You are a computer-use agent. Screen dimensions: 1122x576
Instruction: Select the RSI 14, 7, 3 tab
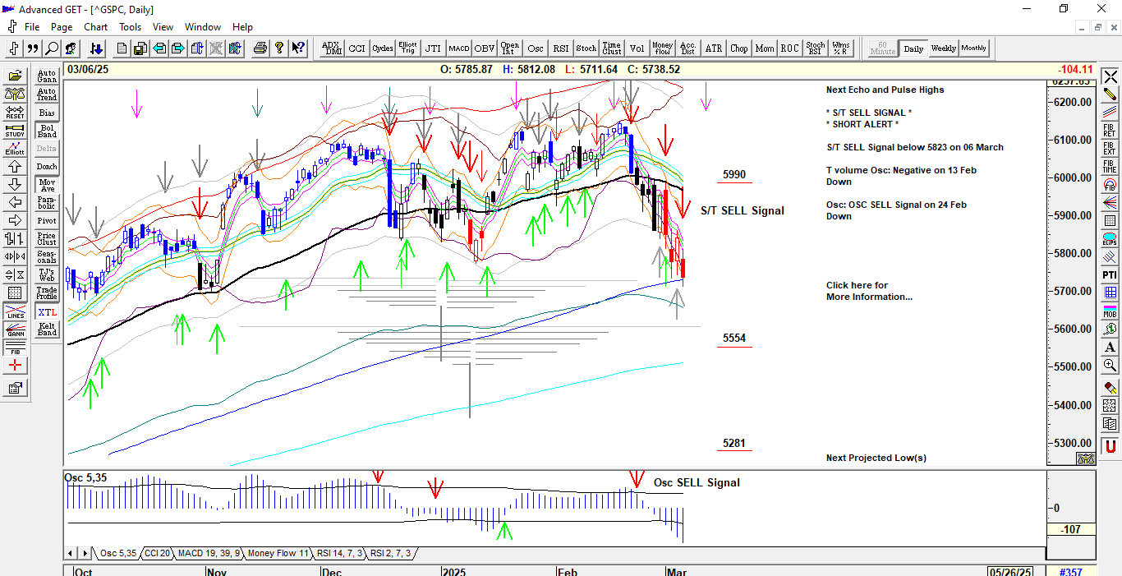[x=340, y=554]
